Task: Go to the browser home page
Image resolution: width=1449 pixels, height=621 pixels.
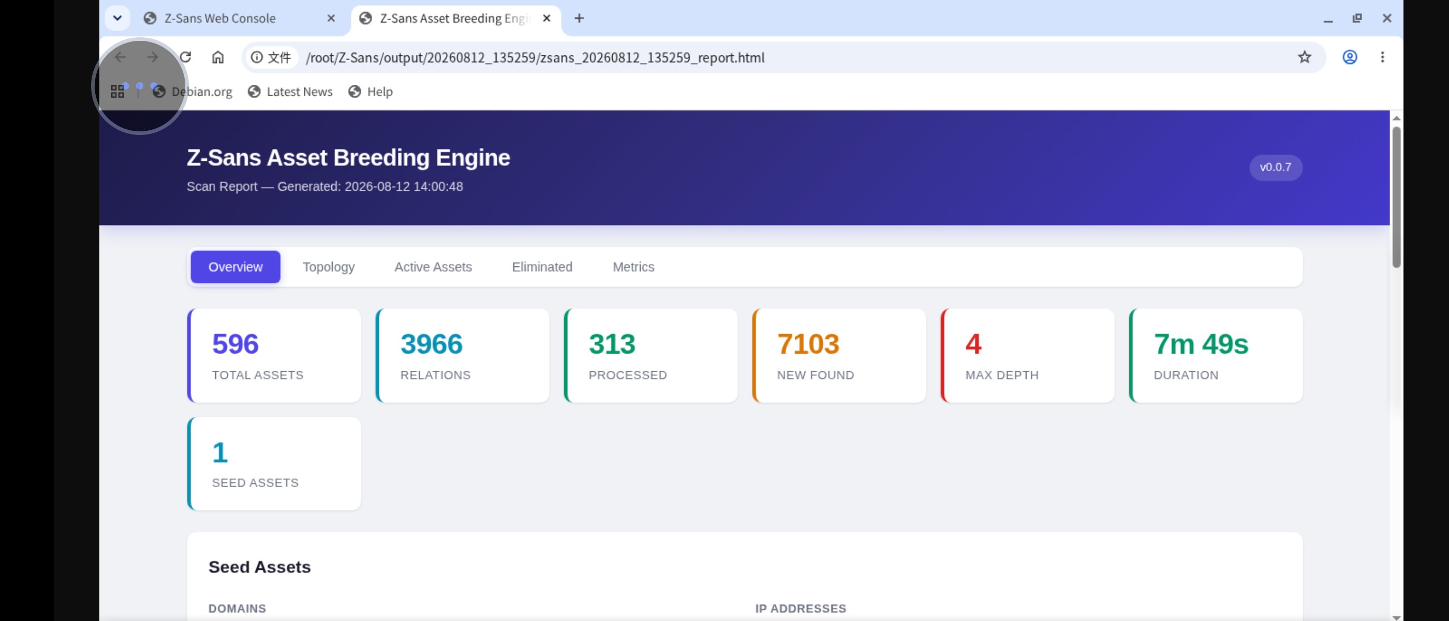Action: point(218,57)
